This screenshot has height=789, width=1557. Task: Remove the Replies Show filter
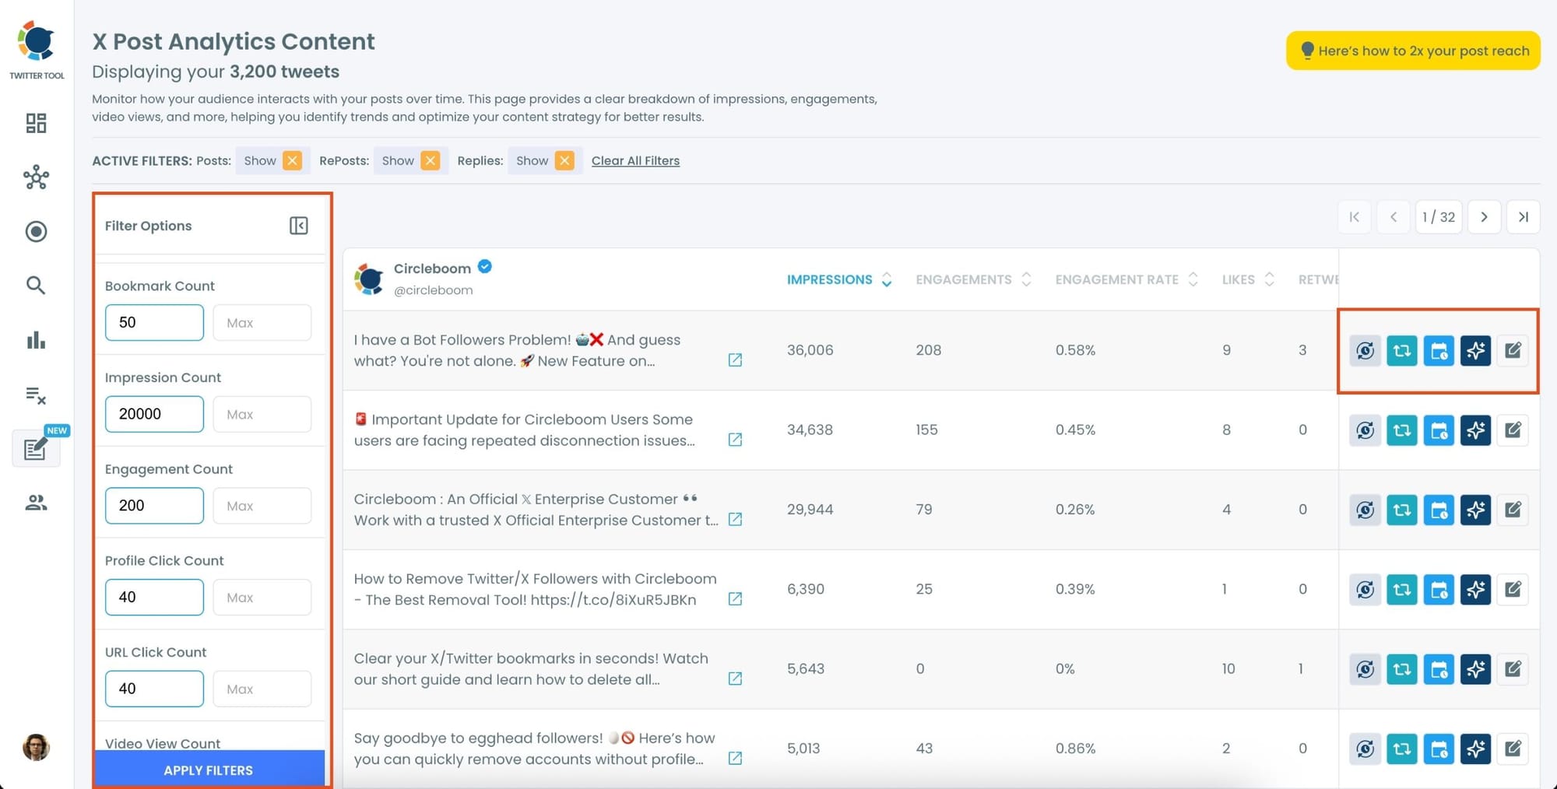click(x=565, y=160)
